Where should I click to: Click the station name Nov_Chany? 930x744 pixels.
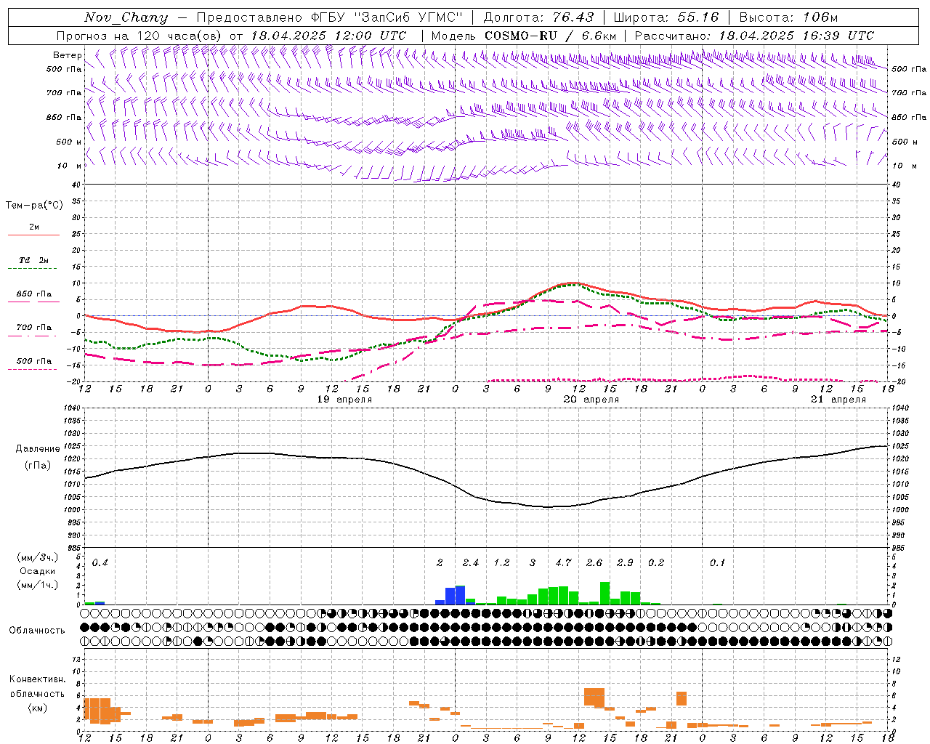[126, 17]
